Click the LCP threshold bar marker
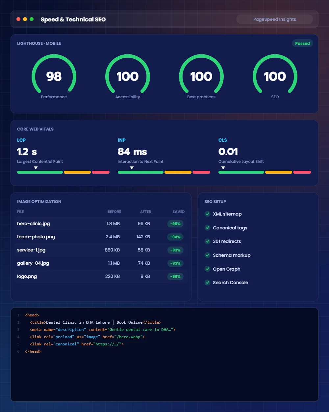Image resolution: width=329 pixels, height=412 pixels. (x=36, y=168)
